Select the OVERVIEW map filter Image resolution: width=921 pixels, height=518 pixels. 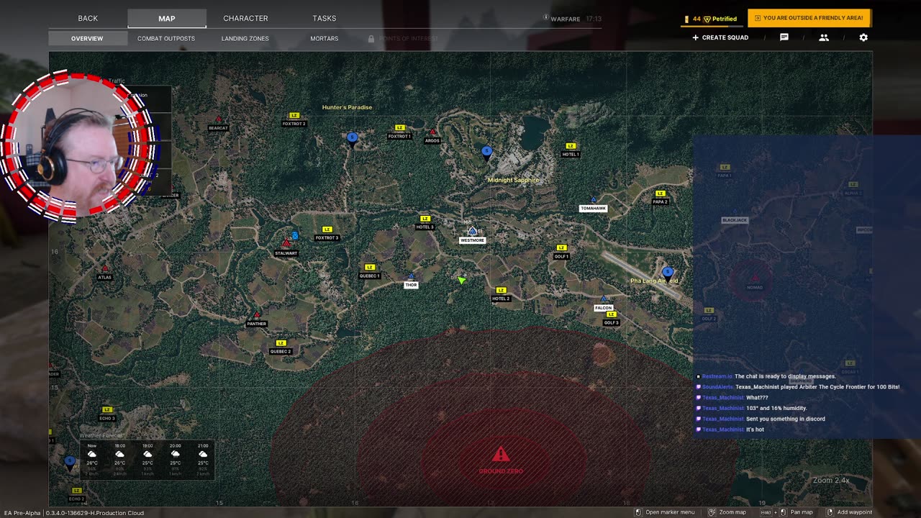pyautogui.click(x=87, y=38)
